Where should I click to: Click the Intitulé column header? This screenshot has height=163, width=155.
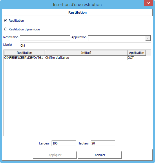click(x=86, y=53)
